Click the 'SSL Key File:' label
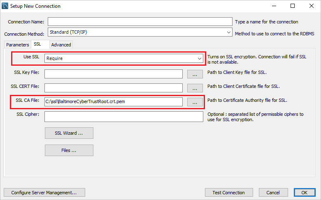The width and height of the screenshot is (321, 200). coord(27,72)
